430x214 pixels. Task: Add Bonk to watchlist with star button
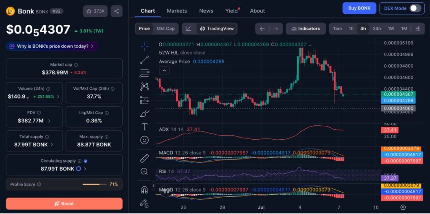(95, 11)
